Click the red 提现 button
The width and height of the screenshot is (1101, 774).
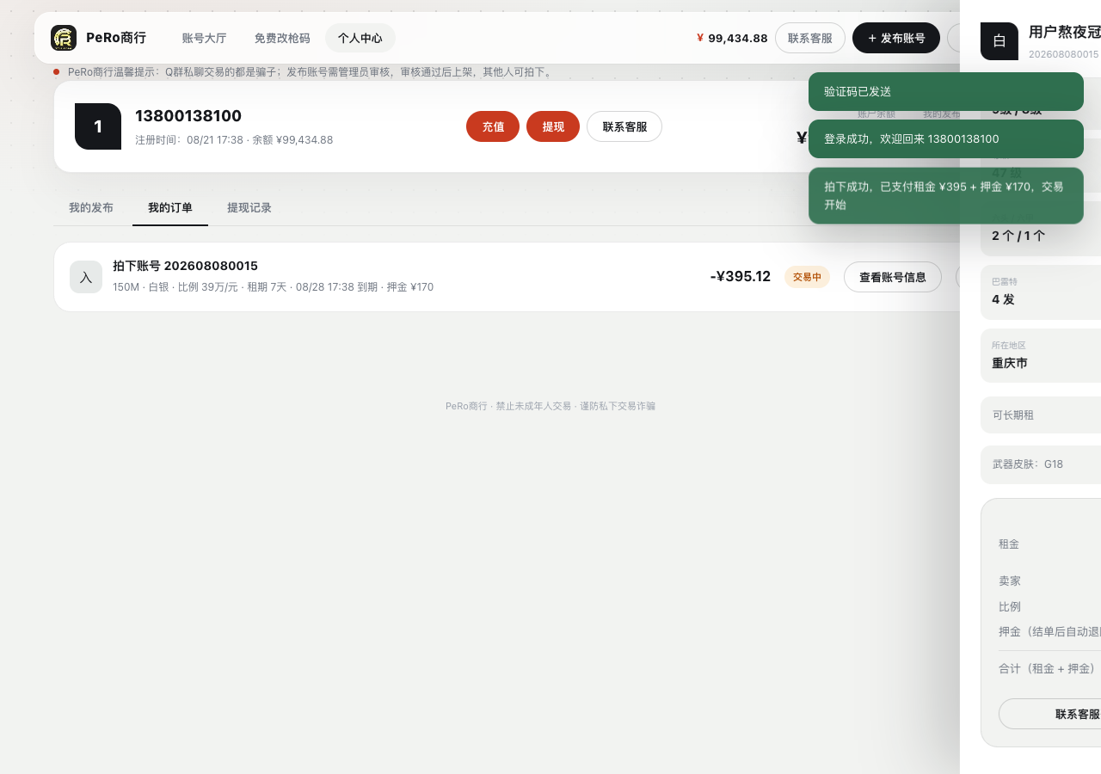click(x=553, y=126)
